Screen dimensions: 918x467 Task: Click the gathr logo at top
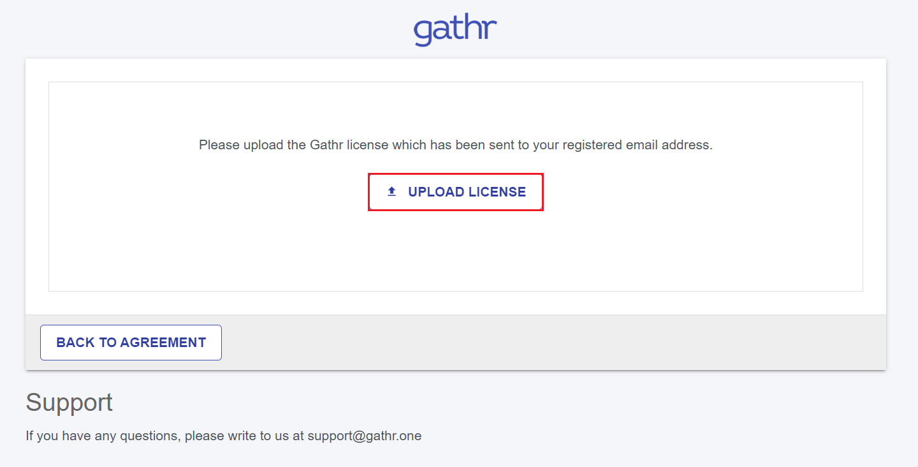coord(455,30)
